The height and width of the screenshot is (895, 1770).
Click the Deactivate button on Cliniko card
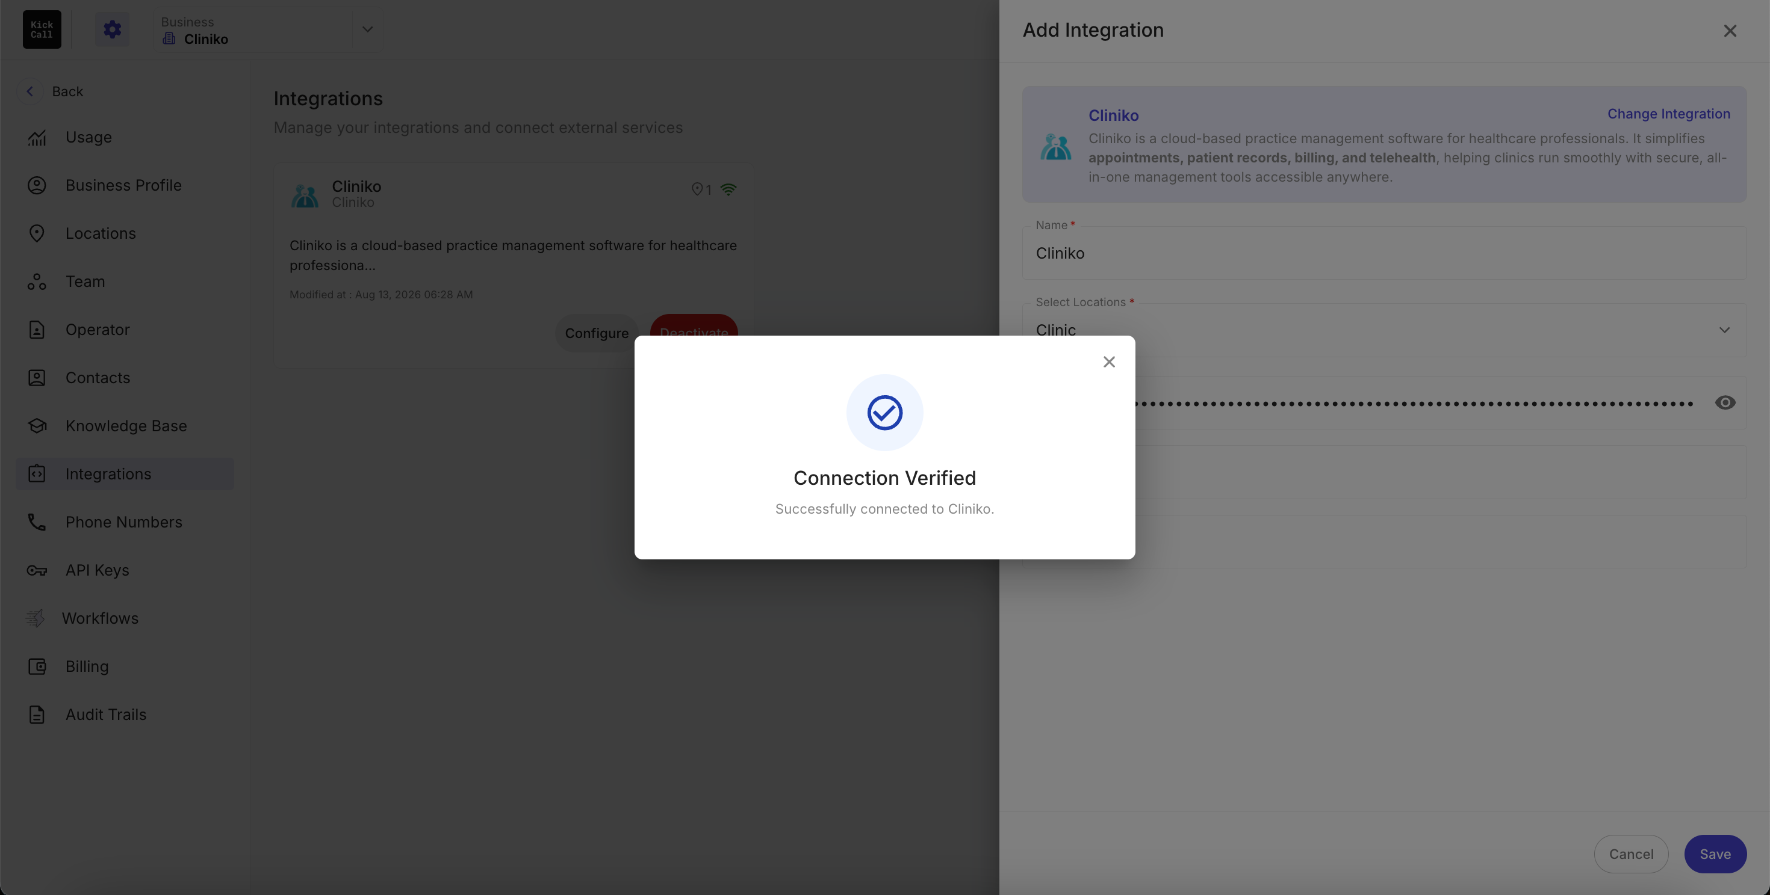pyautogui.click(x=694, y=325)
